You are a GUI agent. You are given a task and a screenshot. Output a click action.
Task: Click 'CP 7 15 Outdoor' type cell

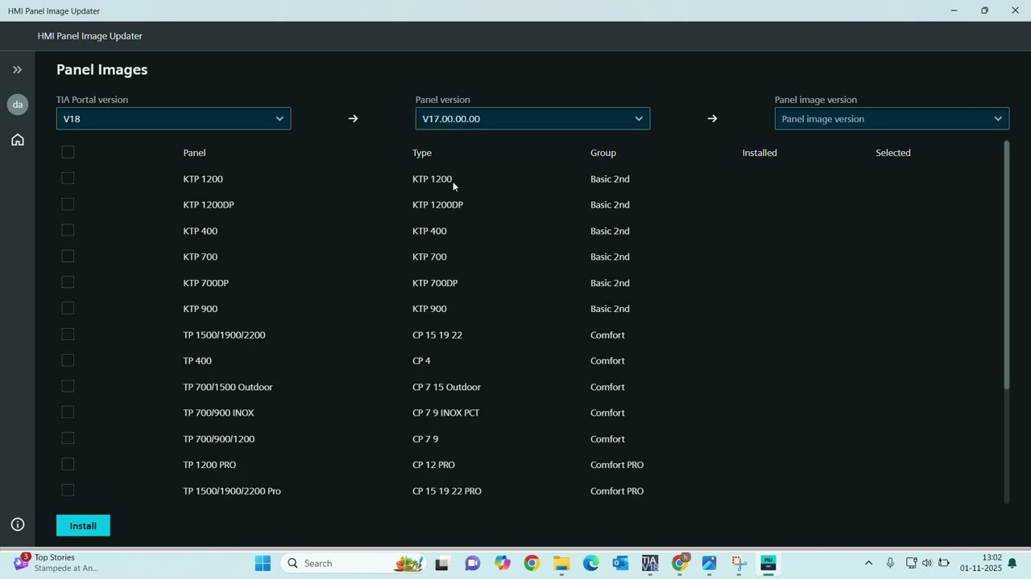(x=446, y=387)
